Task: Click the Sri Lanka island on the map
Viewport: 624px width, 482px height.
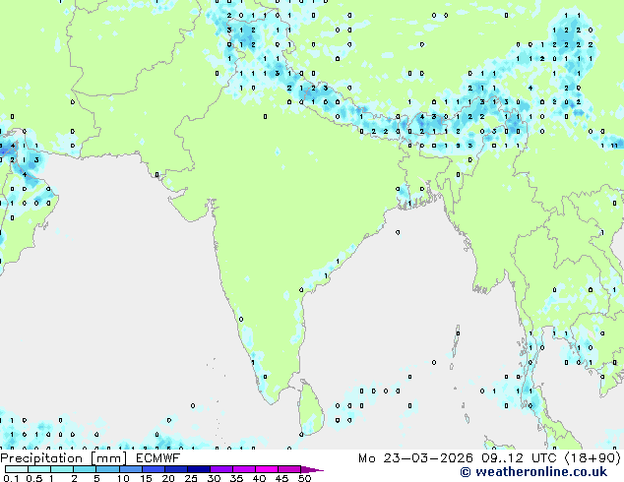Action: click(310, 407)
